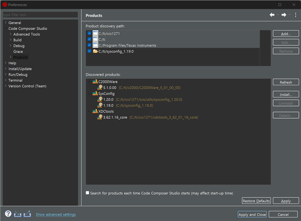Expand the Build tree node
Viewport: 301px width, 221px height.
[x=10, y=40]
